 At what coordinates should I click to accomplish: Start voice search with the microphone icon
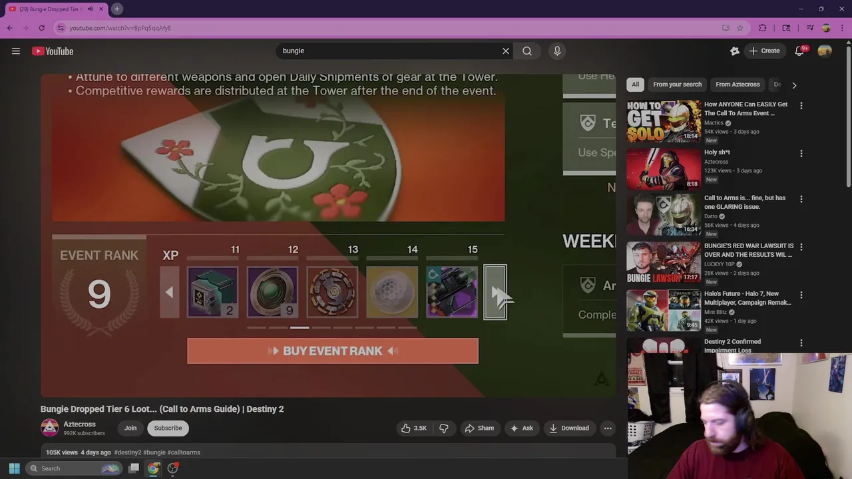coord(557,51)
